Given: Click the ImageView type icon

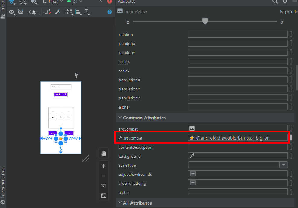Looking at the screenshot, I should 120,11.
